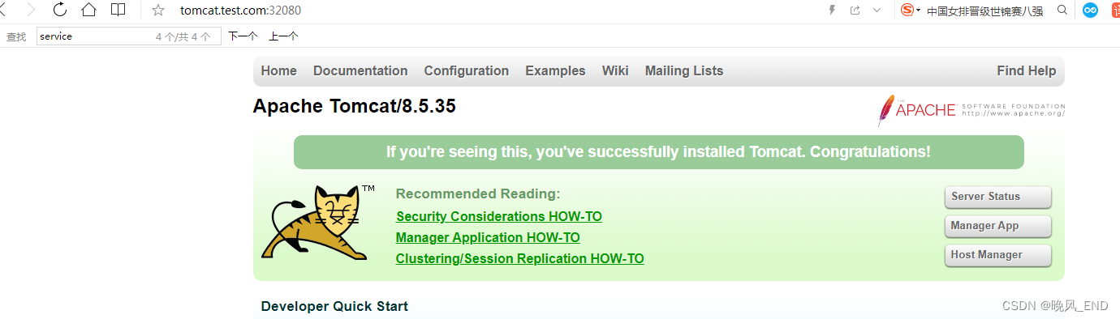Click 上一个 to find previous match
Image resolution: width=1120 pixels, height=319 pixels.
coord(283,36)
